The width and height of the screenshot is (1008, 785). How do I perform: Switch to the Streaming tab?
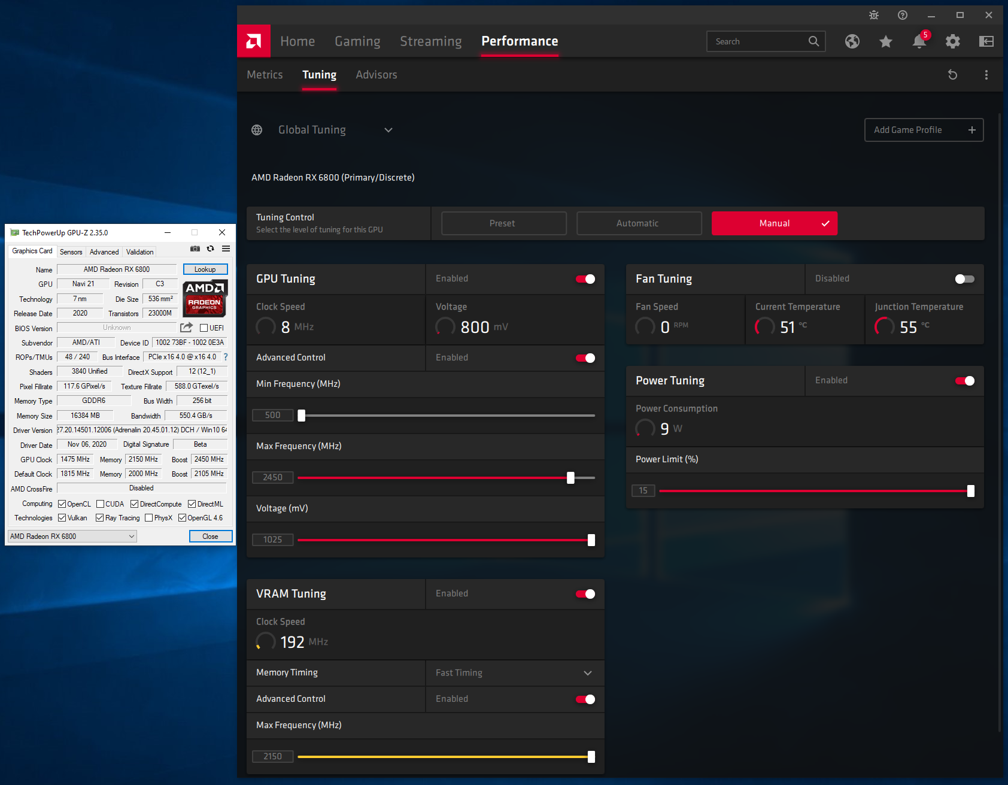pyautogui.click(x=431, y=41)
